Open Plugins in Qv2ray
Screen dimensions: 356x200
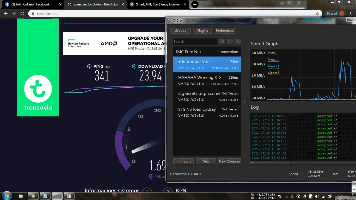(202, 30)
